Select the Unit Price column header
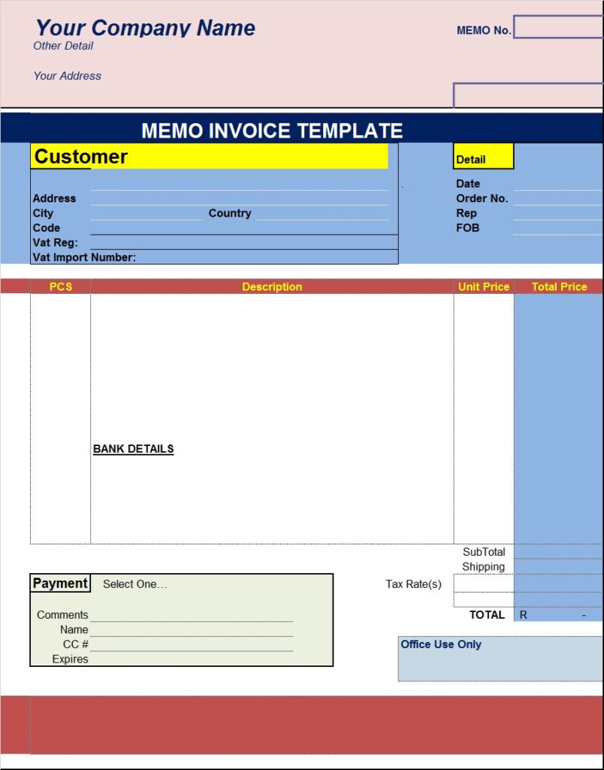The width and height of the screenshot is (604, 770). click(484, 286)
